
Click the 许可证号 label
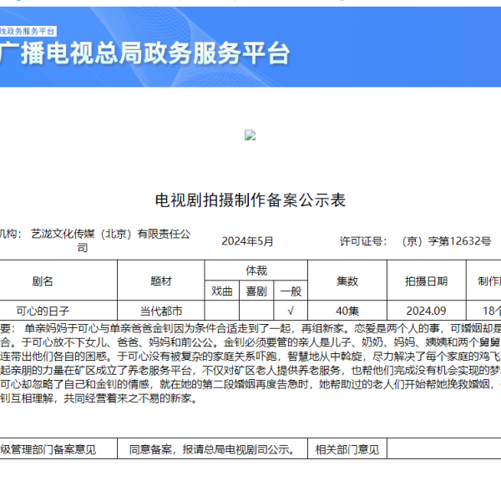click(363, 241)
